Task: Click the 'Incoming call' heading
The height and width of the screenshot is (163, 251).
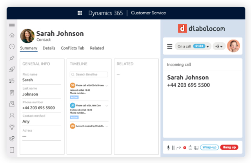Action: (179, 64)
